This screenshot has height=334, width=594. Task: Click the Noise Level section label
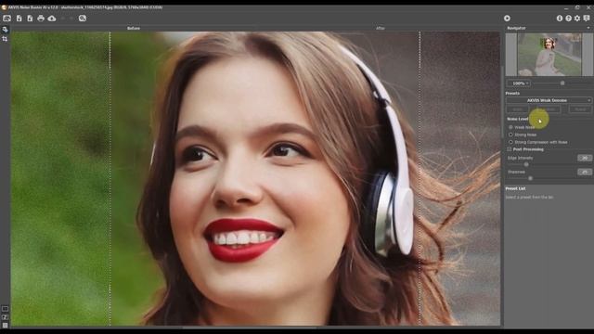(x=518, y=119)
